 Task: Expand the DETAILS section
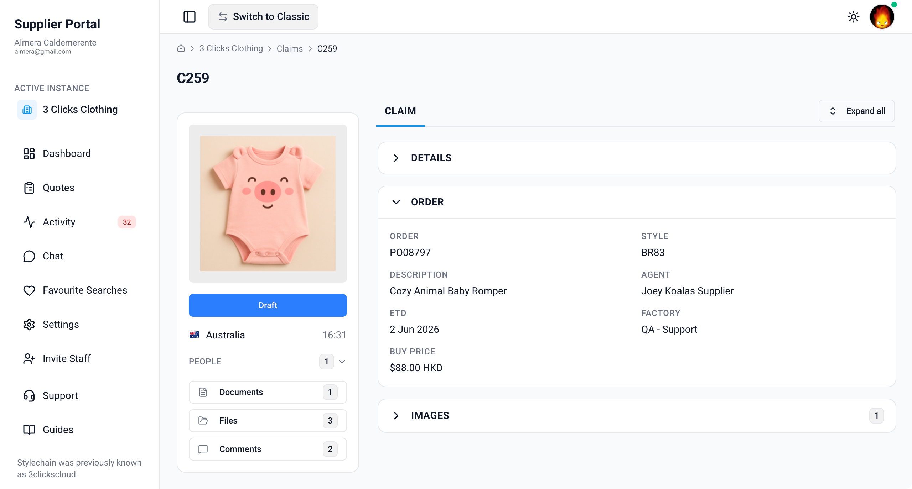click(x=637, y=158)
